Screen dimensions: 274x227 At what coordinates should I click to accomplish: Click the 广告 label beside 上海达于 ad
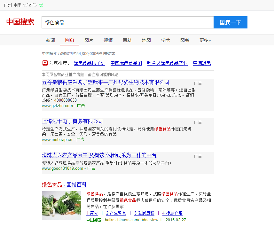point(198,122)
